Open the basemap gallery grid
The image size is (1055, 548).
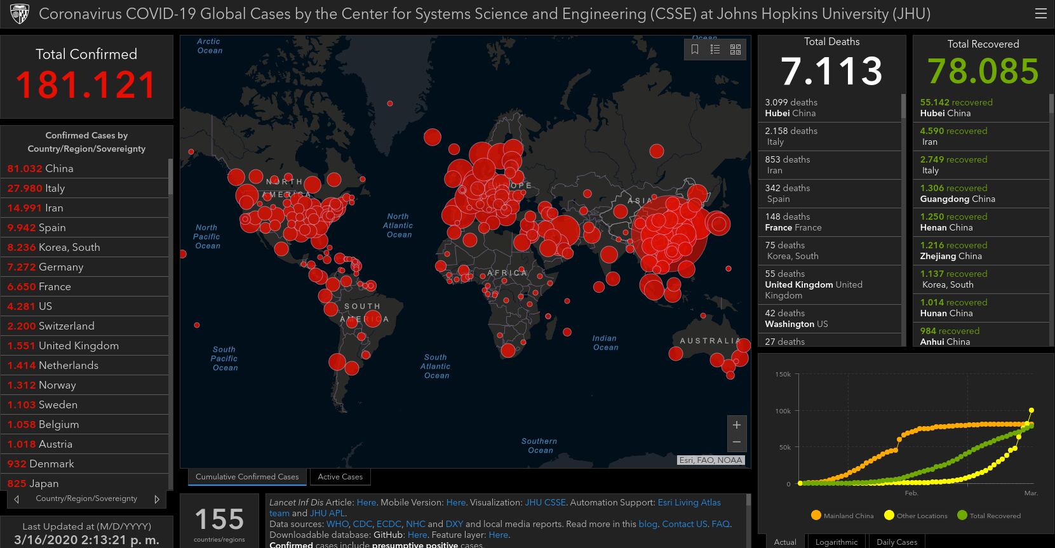pyautogui.click(x=736, y=50)
